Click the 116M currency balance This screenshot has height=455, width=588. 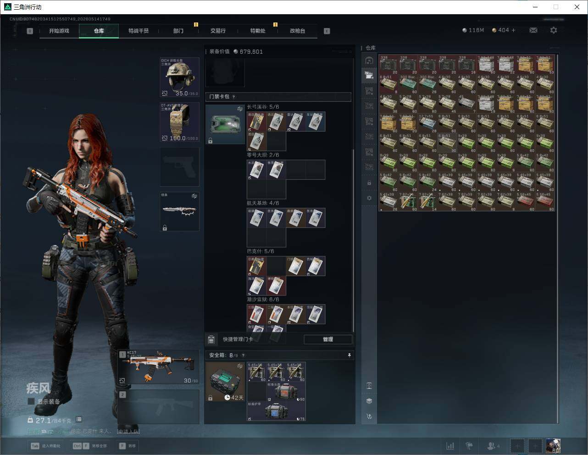click(473, 30)
